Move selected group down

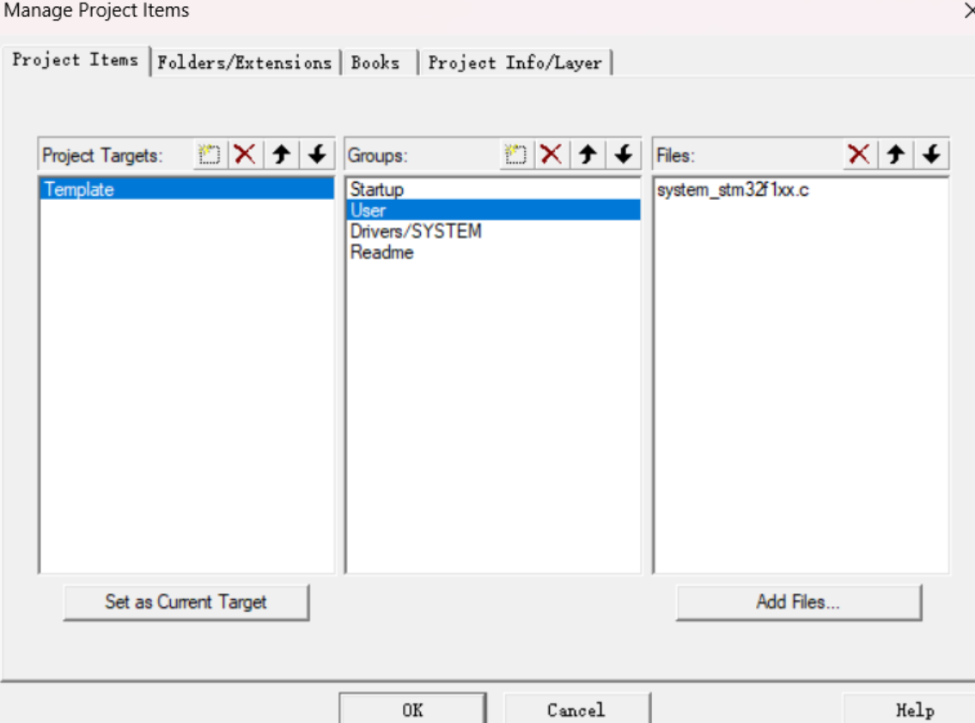[624, 155]
